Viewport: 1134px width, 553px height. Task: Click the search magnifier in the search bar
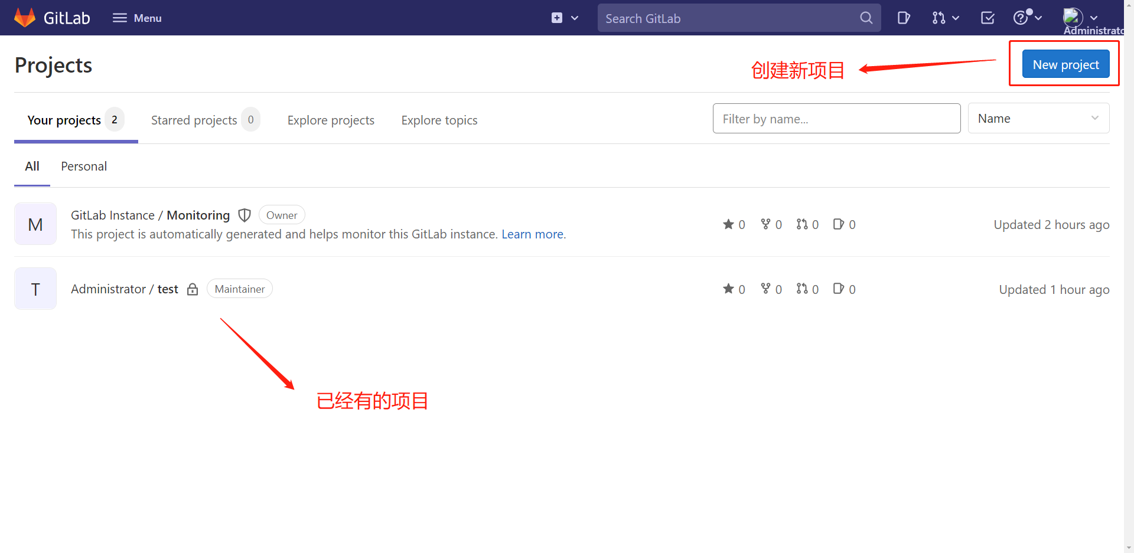point(866,18)
